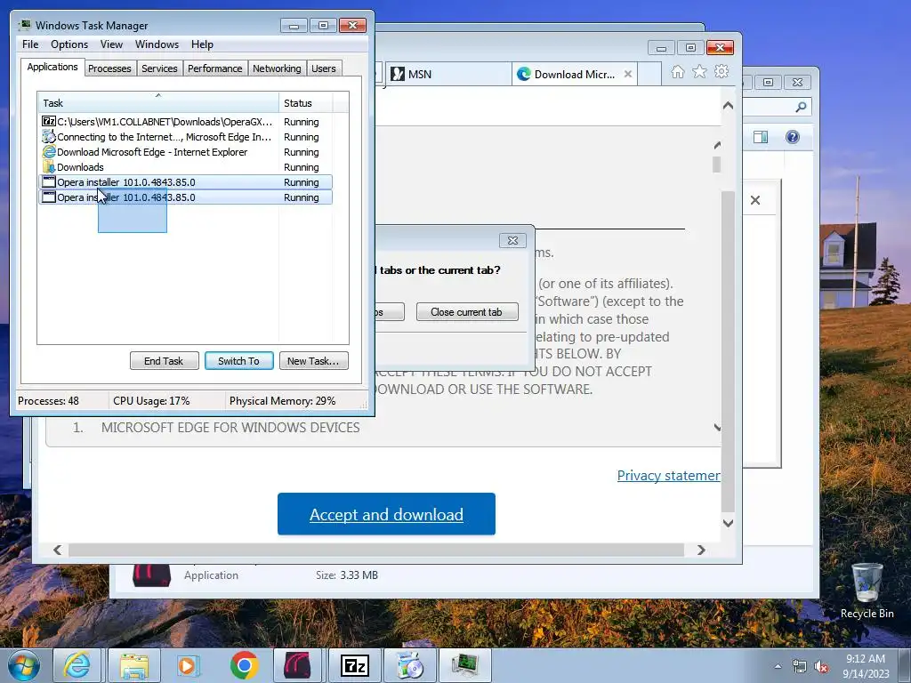
Task: Click the license text scrollbar down arrow
Action: 718,428
